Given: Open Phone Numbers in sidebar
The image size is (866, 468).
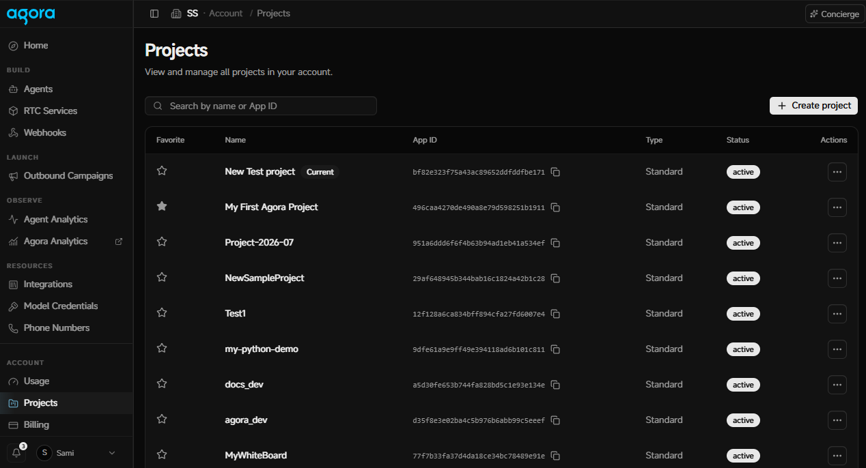Looking at the screenshot, I should click(x=66, y=328).
